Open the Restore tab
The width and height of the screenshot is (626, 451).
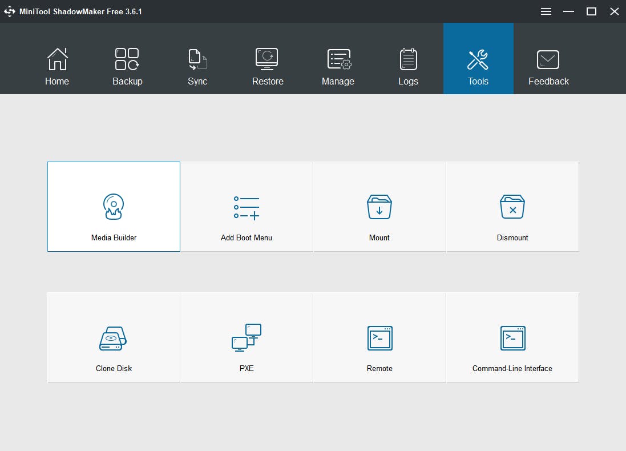click(x=268, y=59)
